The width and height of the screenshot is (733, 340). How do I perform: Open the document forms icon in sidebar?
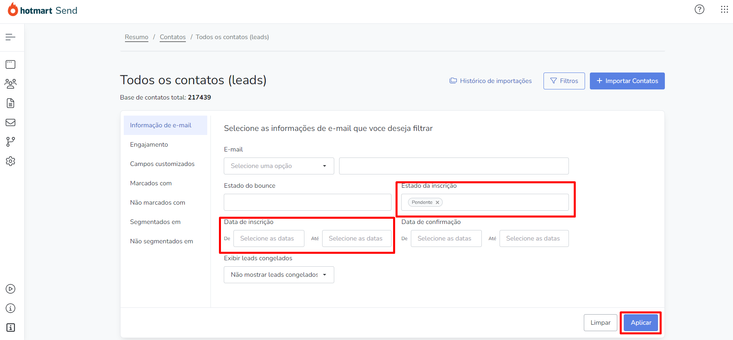(10, 103)
